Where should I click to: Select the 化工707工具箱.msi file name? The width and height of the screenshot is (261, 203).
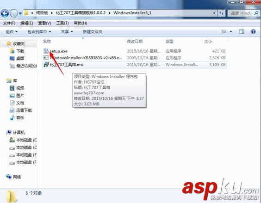coord(67,65)
